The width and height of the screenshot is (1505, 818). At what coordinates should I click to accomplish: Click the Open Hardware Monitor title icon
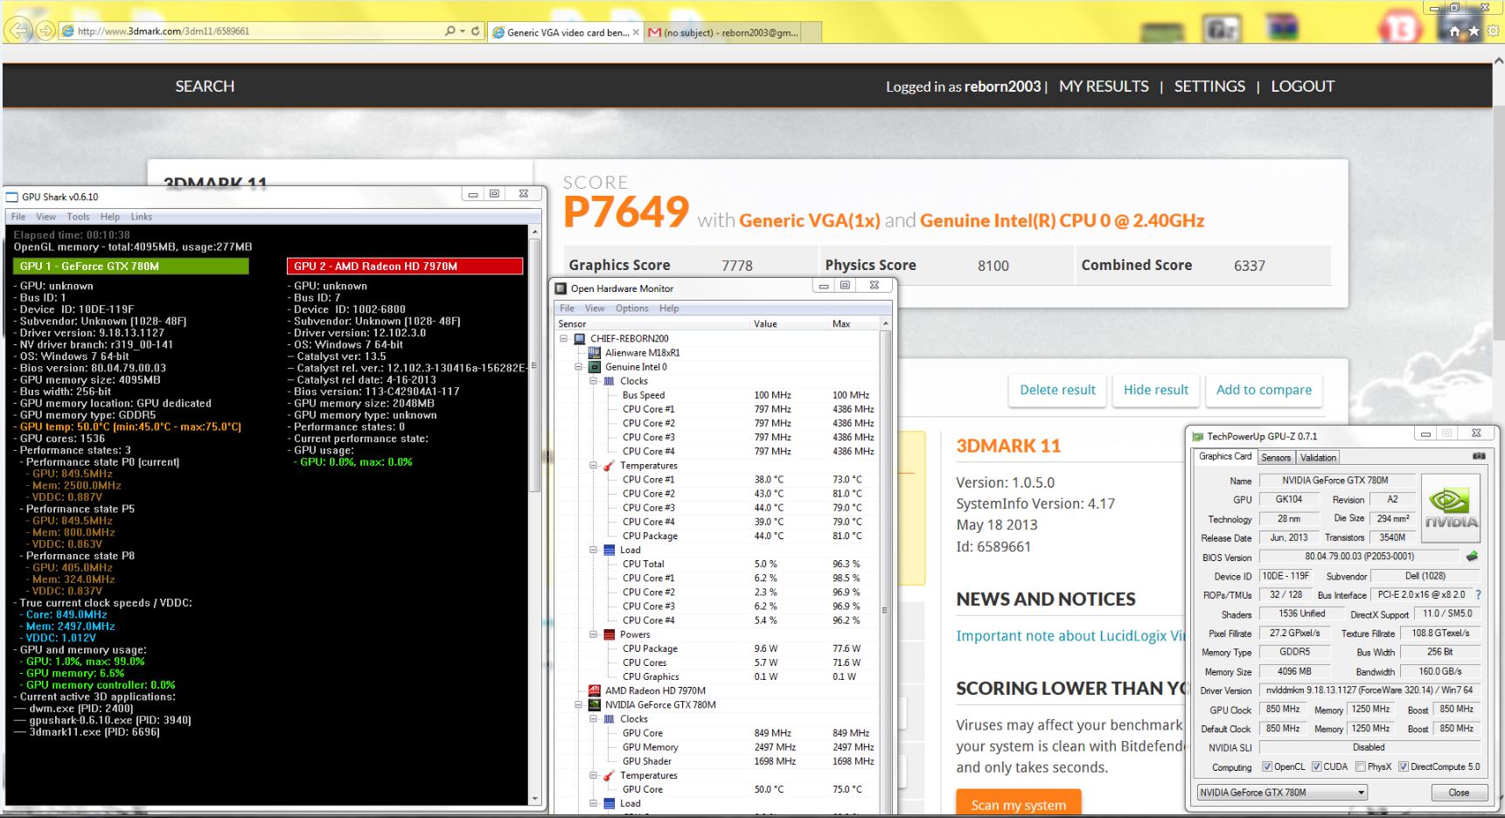pyautogui.click(x=561, y=288)
